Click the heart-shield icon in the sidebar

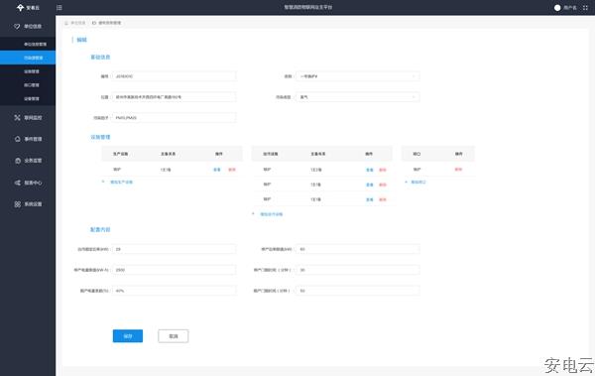click(x=17, y=26)
